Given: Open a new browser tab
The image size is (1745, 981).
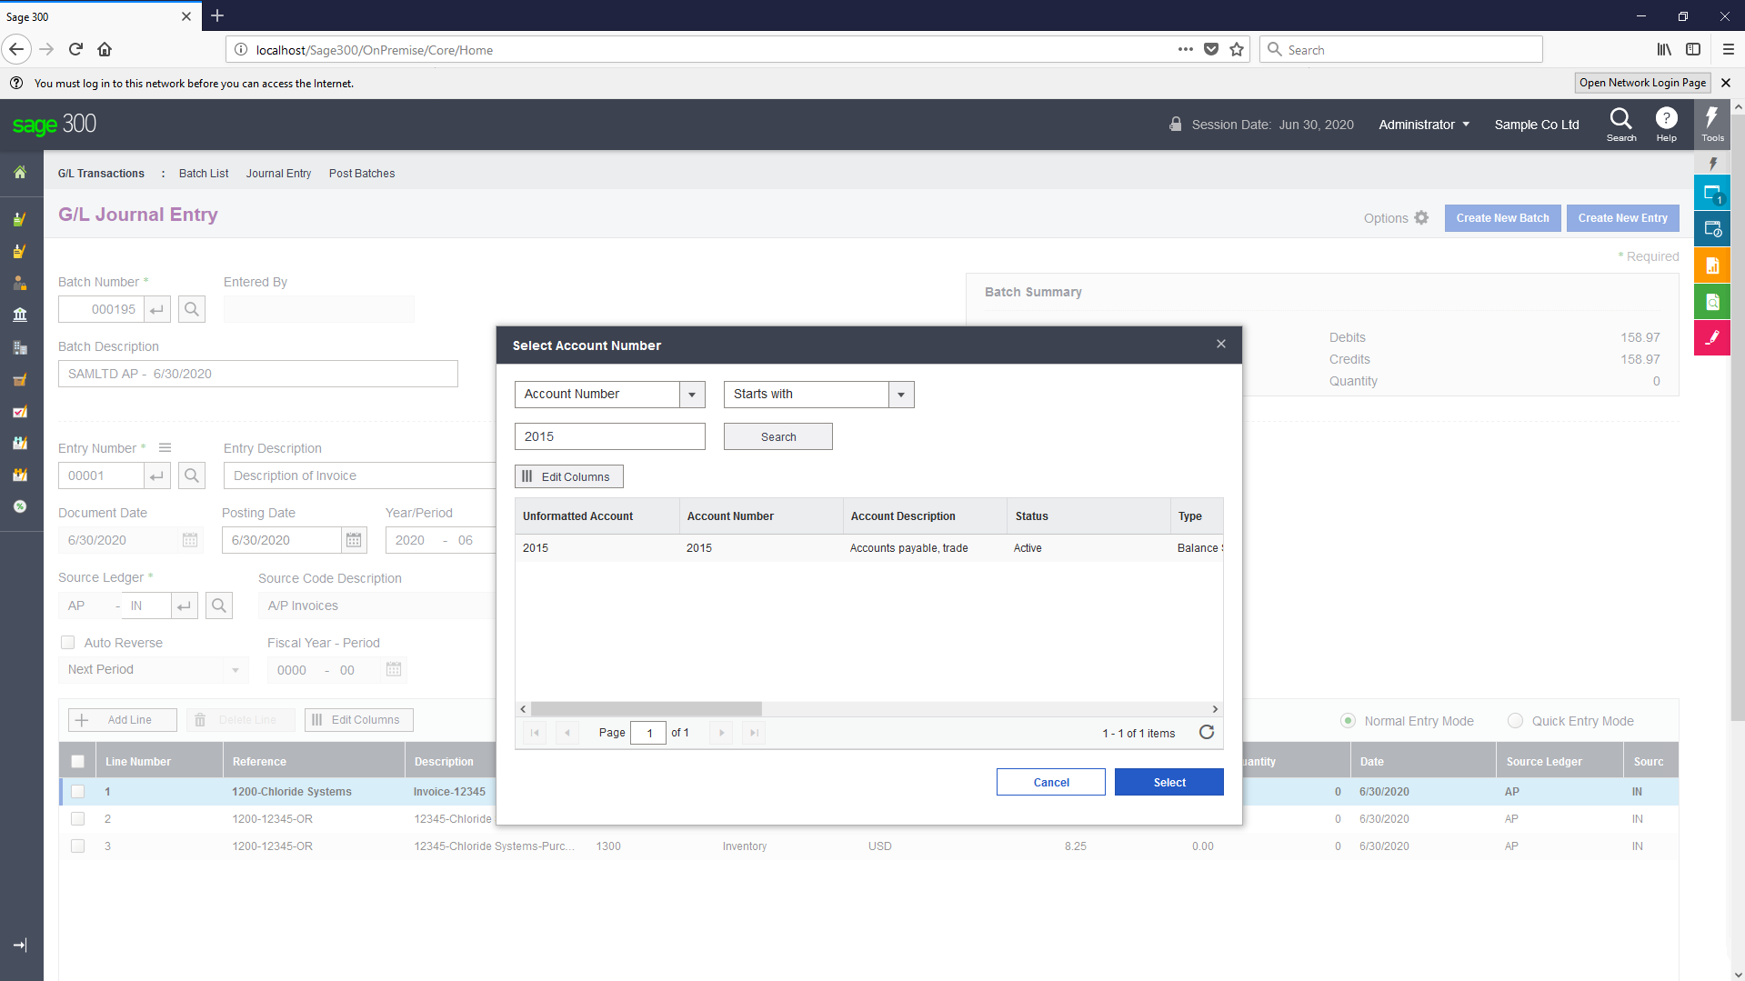Looking at the screenshot, I should click(x=217, y=16).
